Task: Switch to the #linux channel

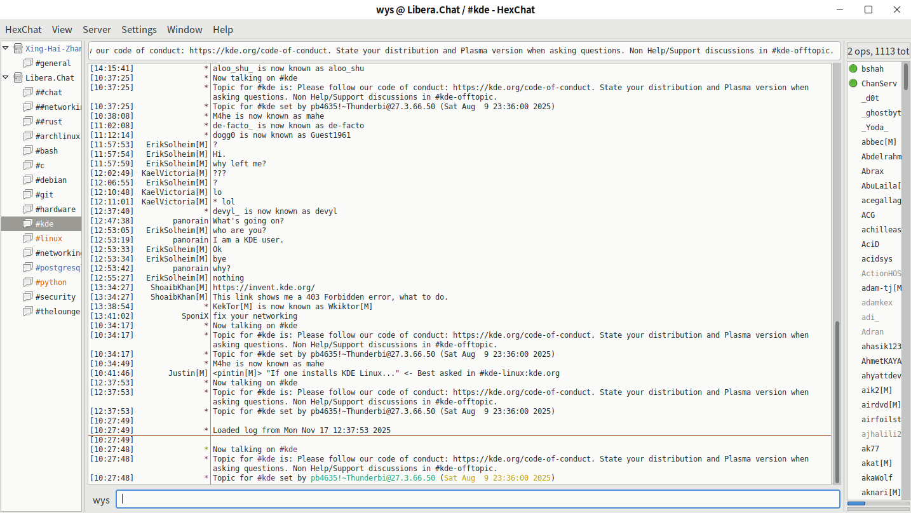Action: pyautogui.click(x=49, y=238)
